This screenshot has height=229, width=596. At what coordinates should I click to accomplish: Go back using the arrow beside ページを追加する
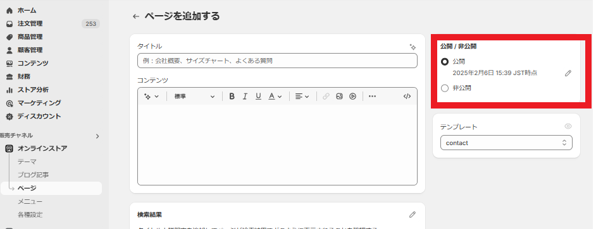click(x=136, y=16)
